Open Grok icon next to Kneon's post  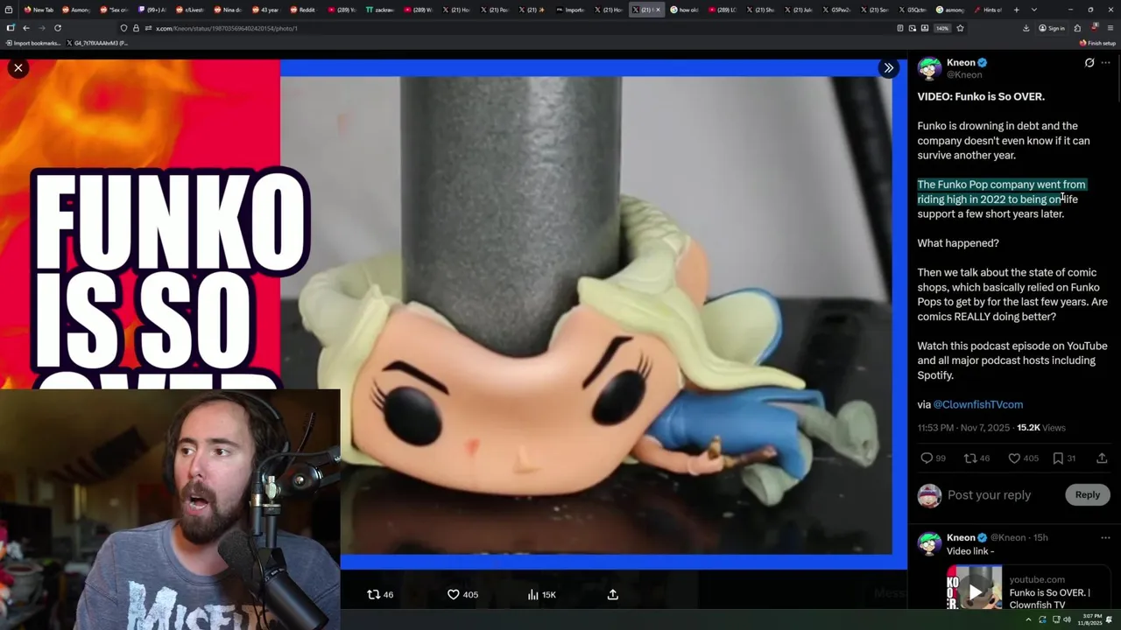click(x=1089, y=63)
